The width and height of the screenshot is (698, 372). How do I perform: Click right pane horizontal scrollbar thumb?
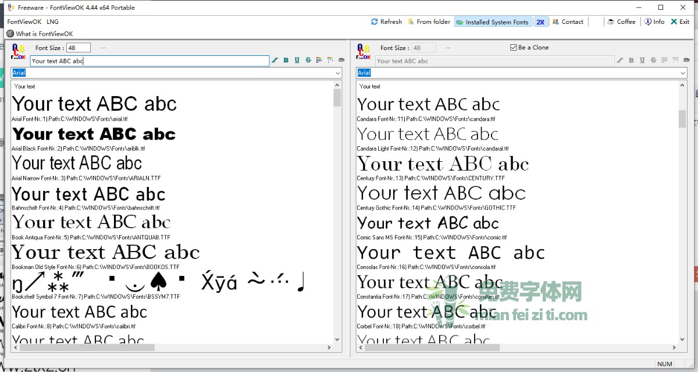point(432,348)
